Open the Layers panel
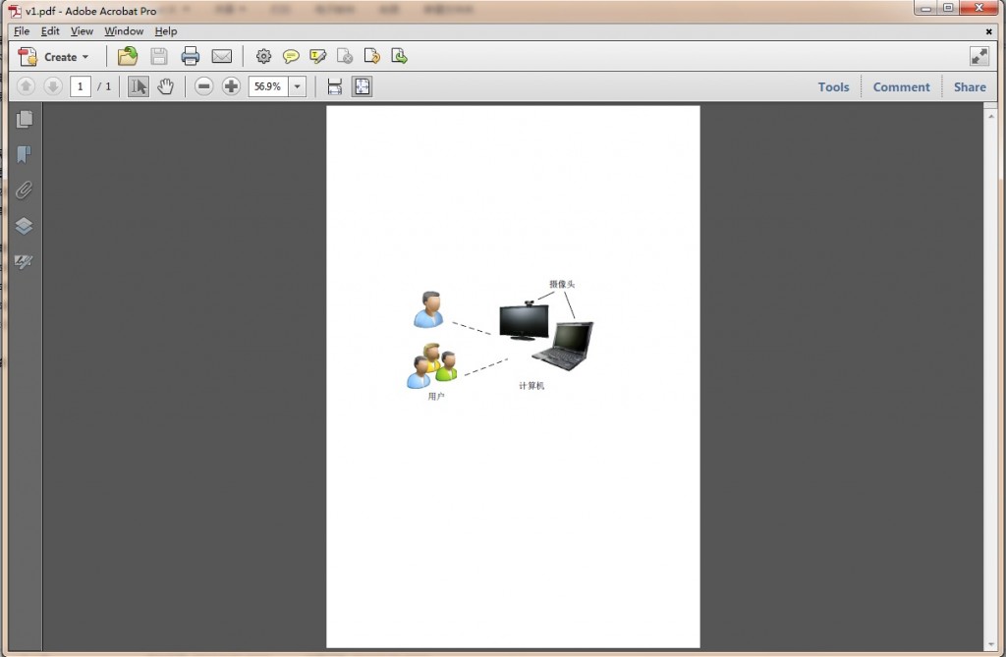 click(x=24, y=225)
